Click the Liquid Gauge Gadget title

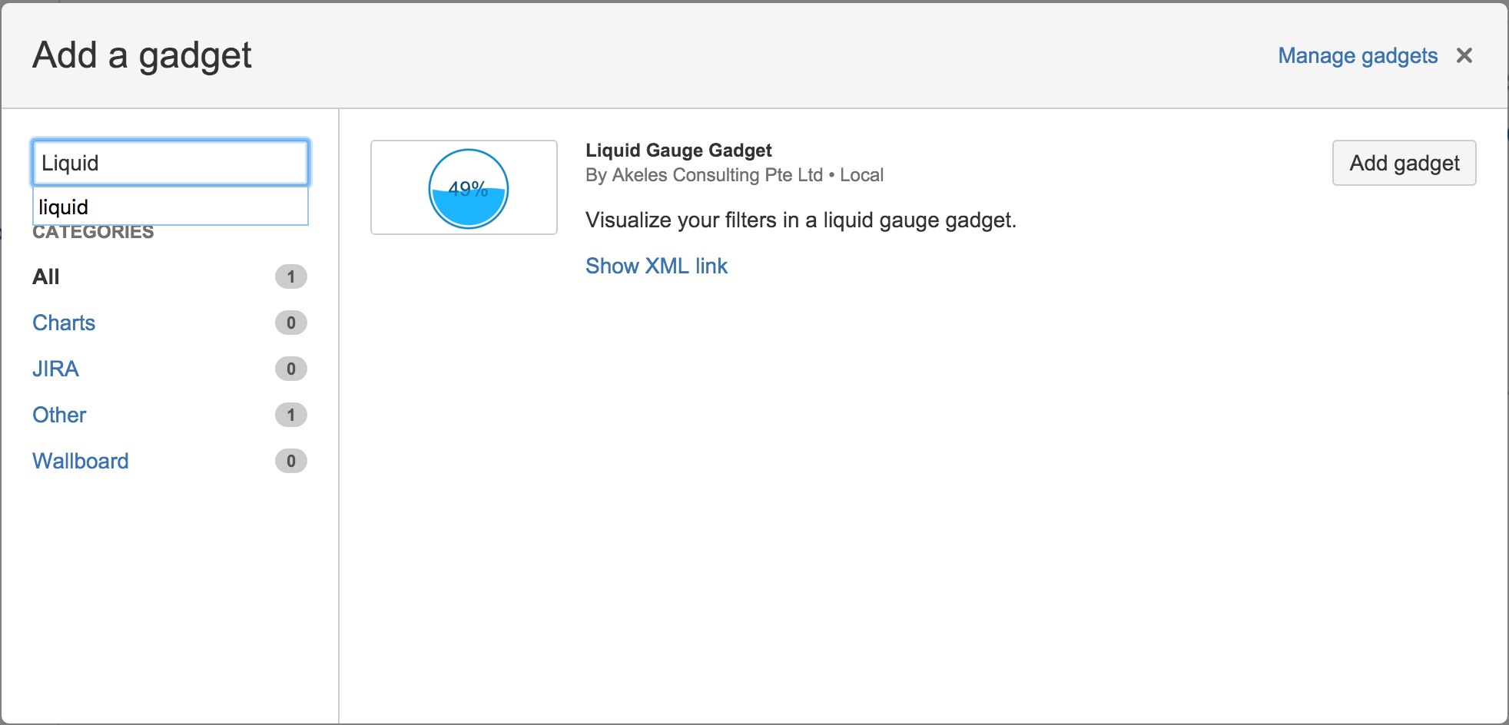pos(678,151)
